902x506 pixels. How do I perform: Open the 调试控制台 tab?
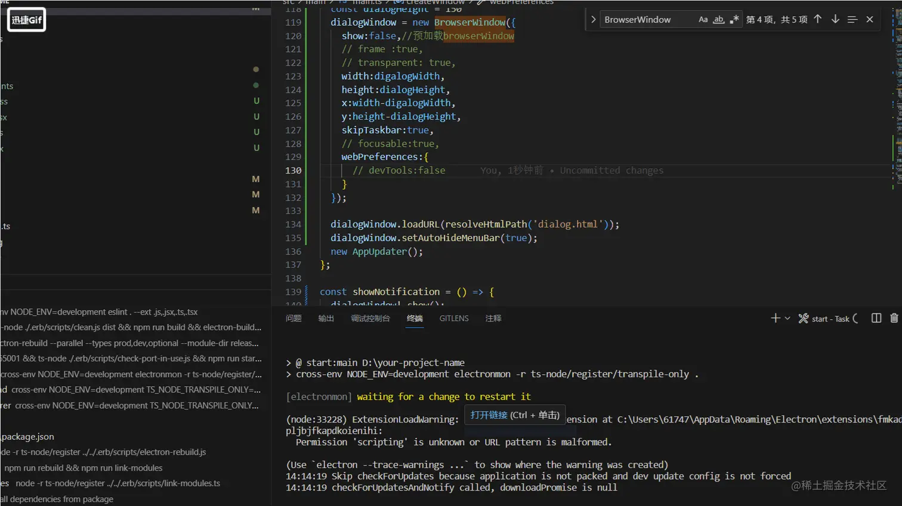coord(370,319)
